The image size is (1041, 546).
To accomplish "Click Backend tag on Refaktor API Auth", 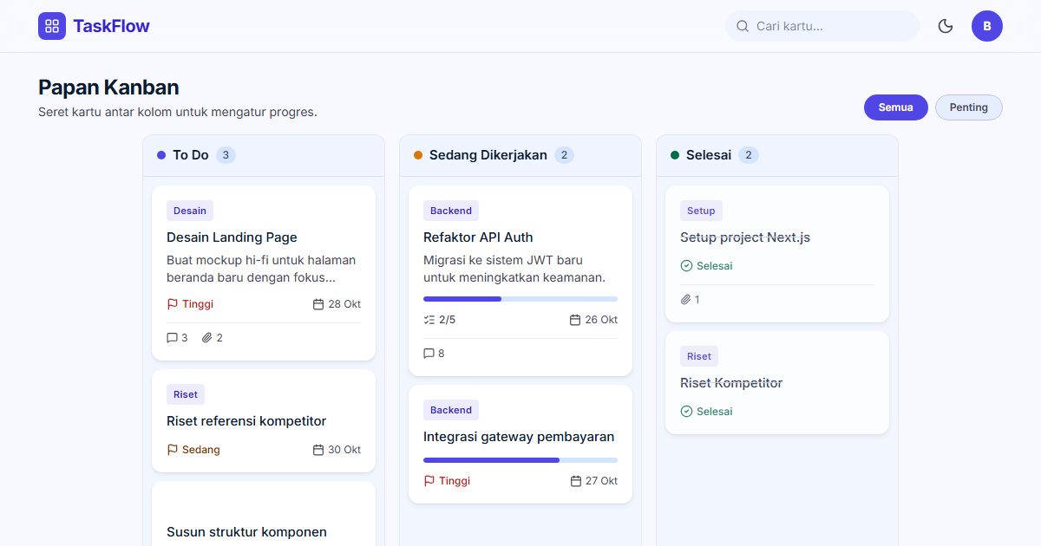I will click(451, 211).
